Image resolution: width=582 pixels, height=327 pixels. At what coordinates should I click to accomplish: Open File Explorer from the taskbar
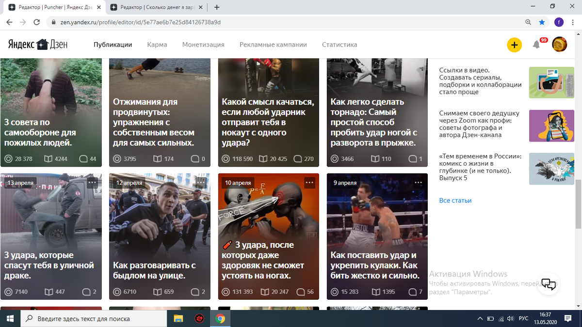(x=178, y=318)
